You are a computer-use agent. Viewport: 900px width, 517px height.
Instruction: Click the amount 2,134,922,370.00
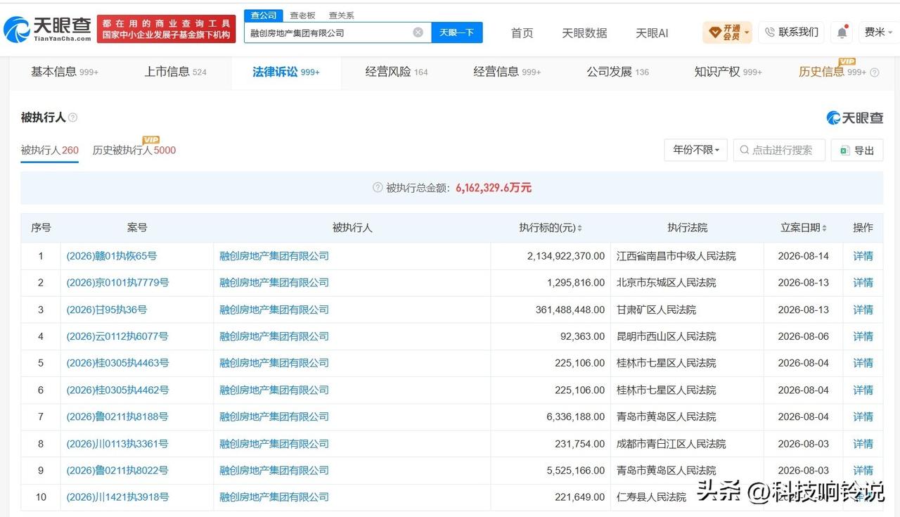tap(565, 256)
